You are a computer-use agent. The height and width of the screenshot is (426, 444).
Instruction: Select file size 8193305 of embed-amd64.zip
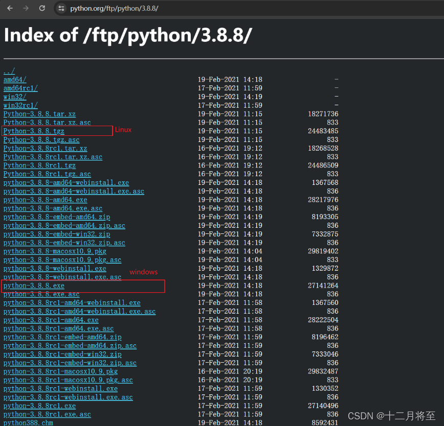pos(325,217)
